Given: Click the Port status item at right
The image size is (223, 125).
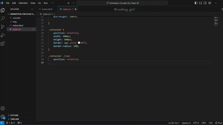Looking at the screenshot, I should click(219, 123).
